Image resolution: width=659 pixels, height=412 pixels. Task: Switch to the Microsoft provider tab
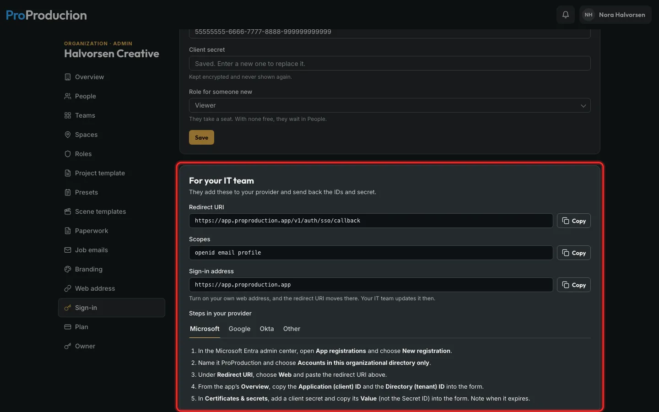[x=205, y=329]
